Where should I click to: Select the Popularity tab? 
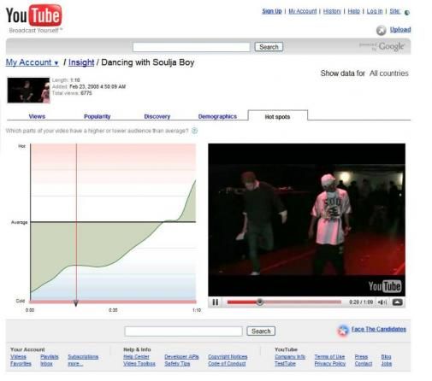98,116
